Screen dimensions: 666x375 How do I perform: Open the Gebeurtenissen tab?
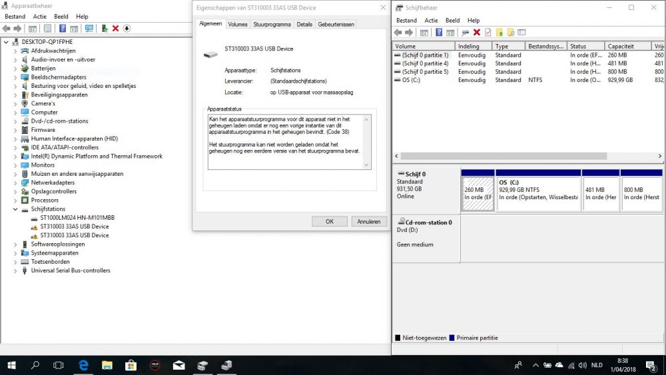[x=336, y=24]
